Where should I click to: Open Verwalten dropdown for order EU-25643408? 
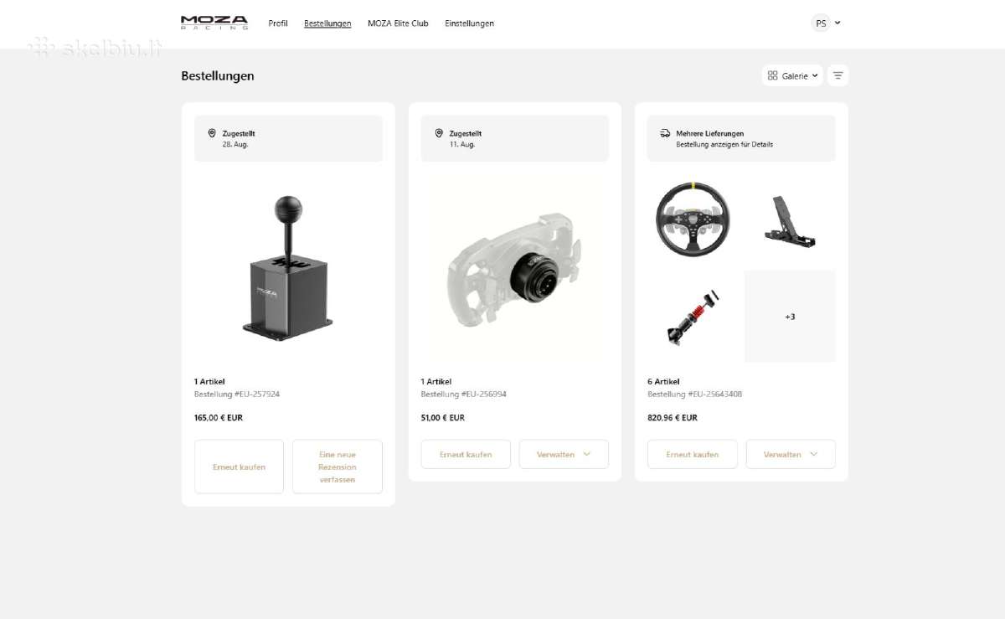point(791,454)
